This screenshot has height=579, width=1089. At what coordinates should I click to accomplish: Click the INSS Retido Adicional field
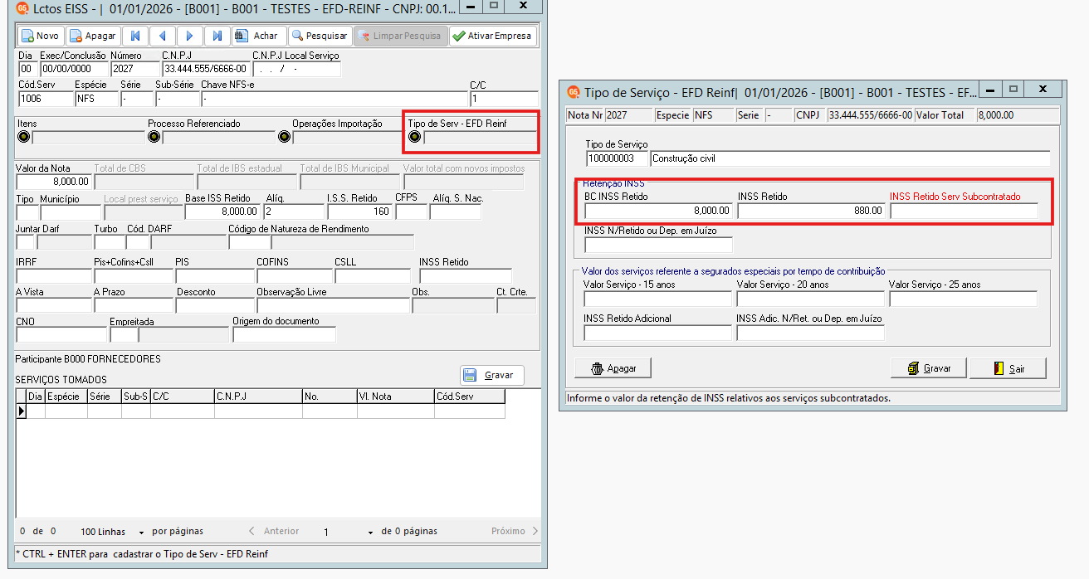658,333
